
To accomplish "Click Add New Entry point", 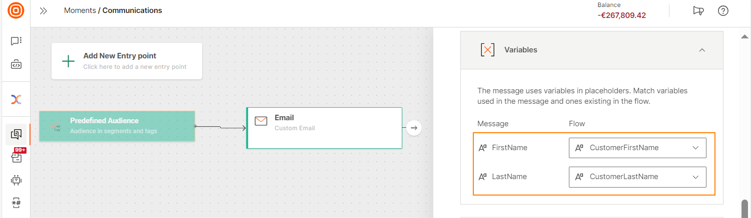I will [x=127, y=61].
